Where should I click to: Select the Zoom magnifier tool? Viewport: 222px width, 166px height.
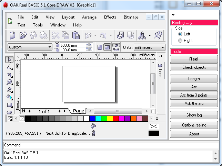[9, 82]
